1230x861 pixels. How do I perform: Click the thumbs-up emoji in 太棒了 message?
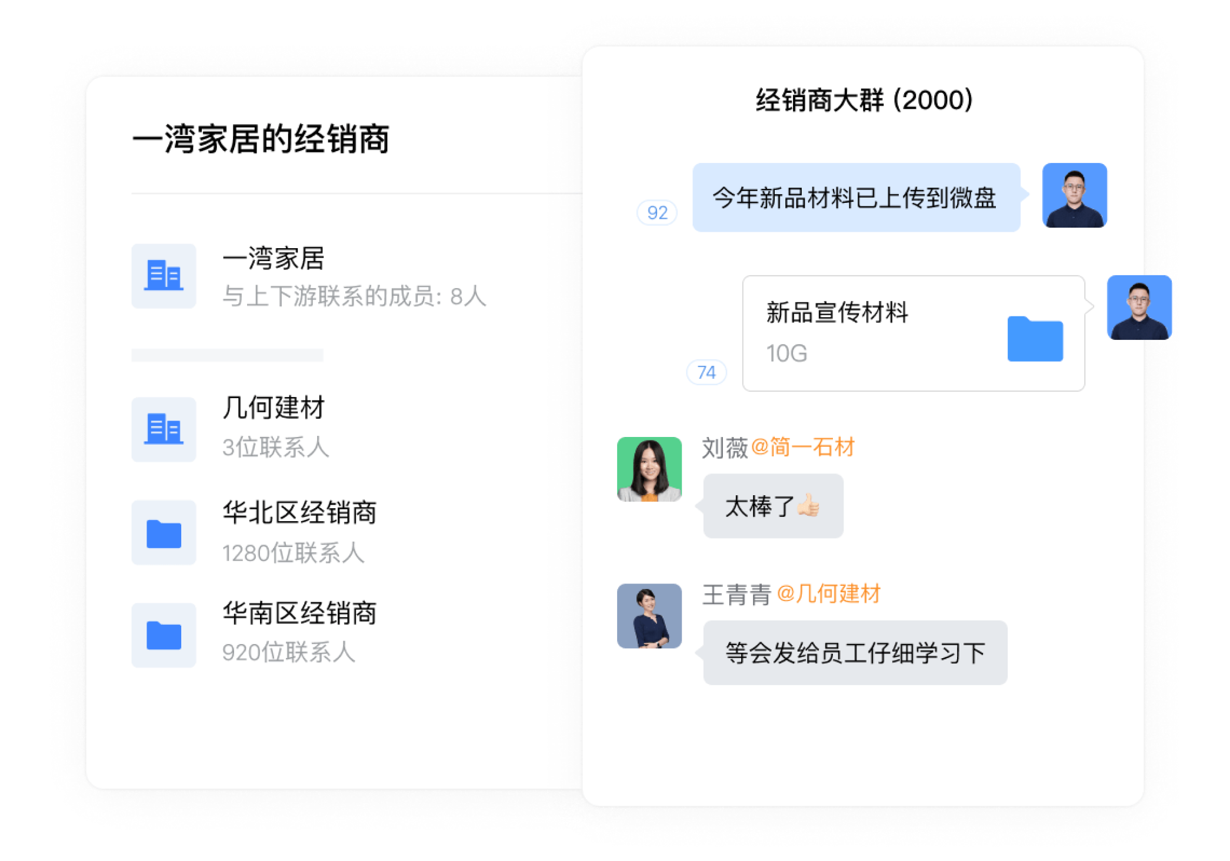[x=808, y=505]
